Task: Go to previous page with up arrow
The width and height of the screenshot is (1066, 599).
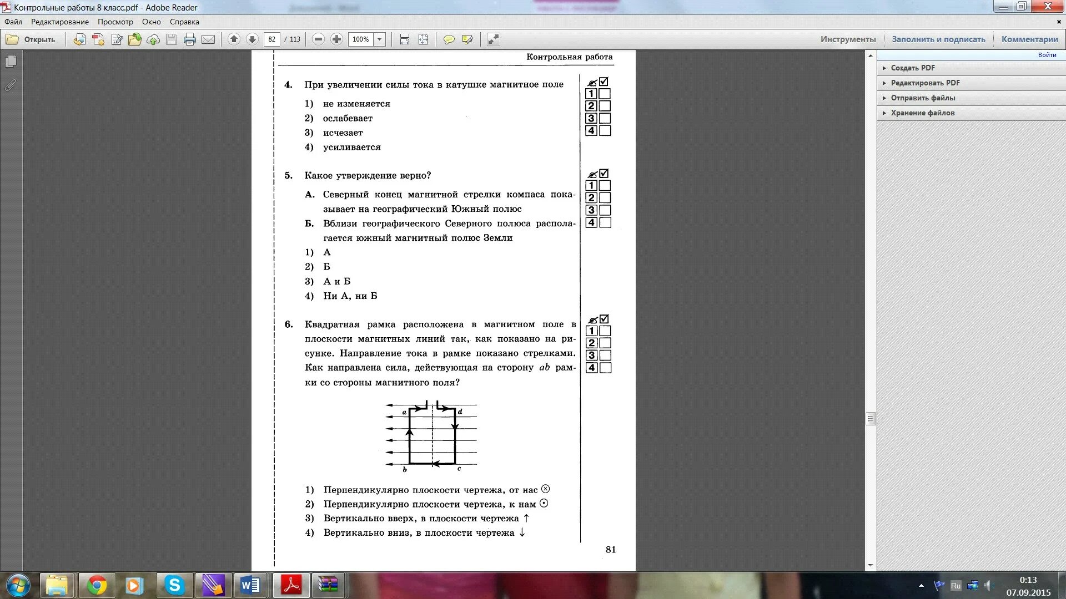Action: (x=234, y=39)
